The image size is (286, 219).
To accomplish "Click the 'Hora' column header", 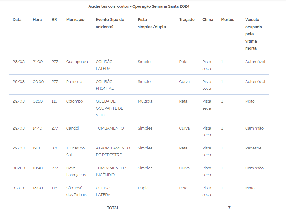I will 37,20.
